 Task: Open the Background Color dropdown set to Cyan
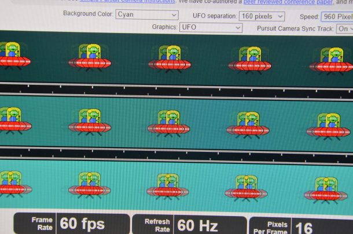[x=147, y=15]
